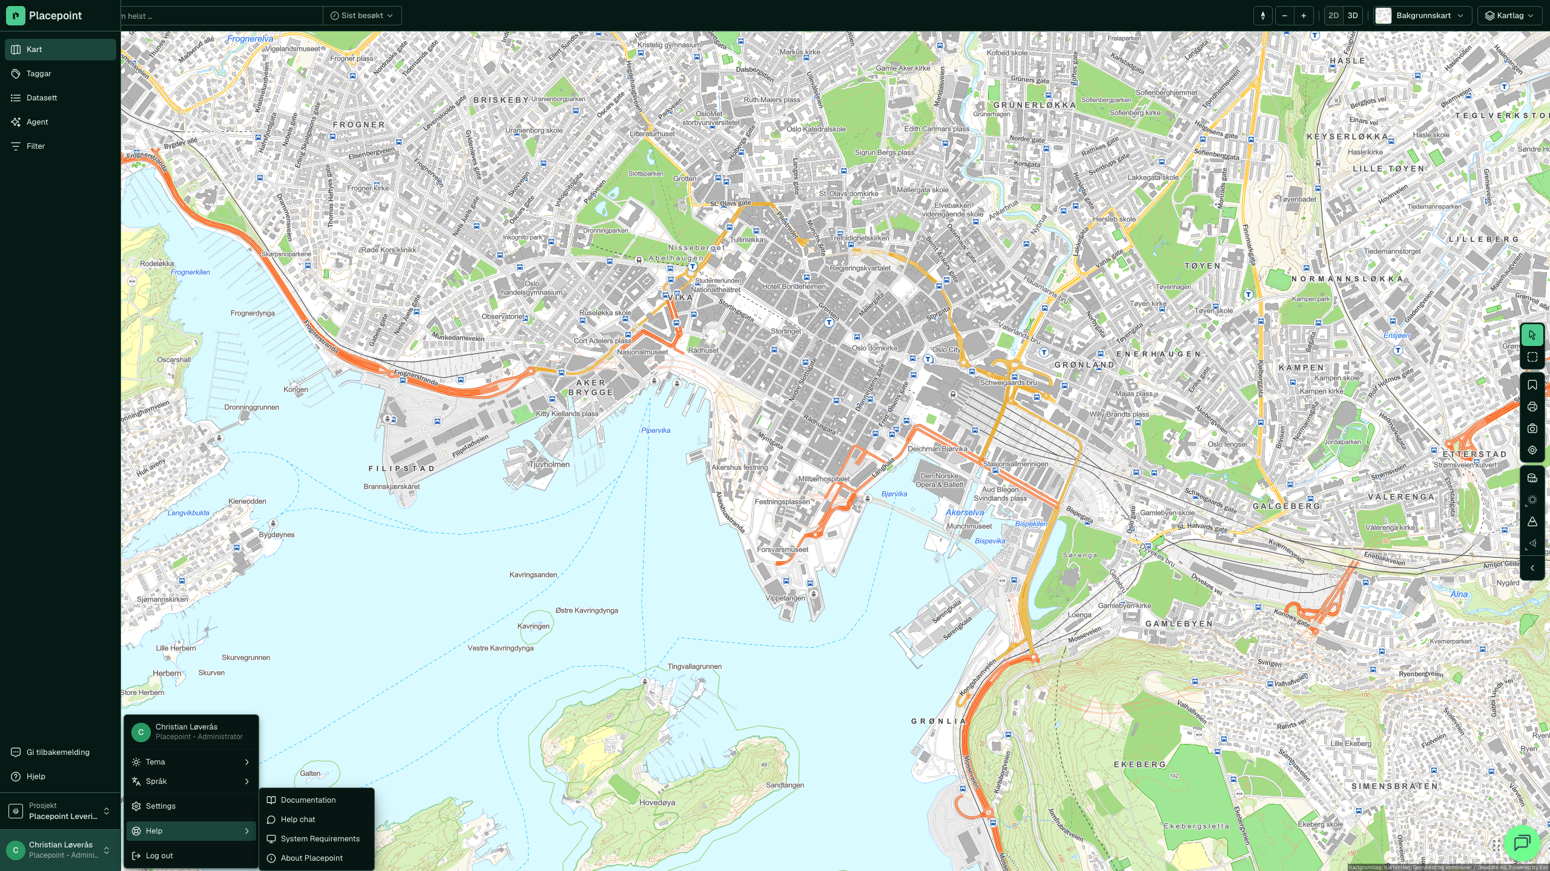Open System Requirements from the Help submenu
The image size is (1550, 871).
coord(317,839)
